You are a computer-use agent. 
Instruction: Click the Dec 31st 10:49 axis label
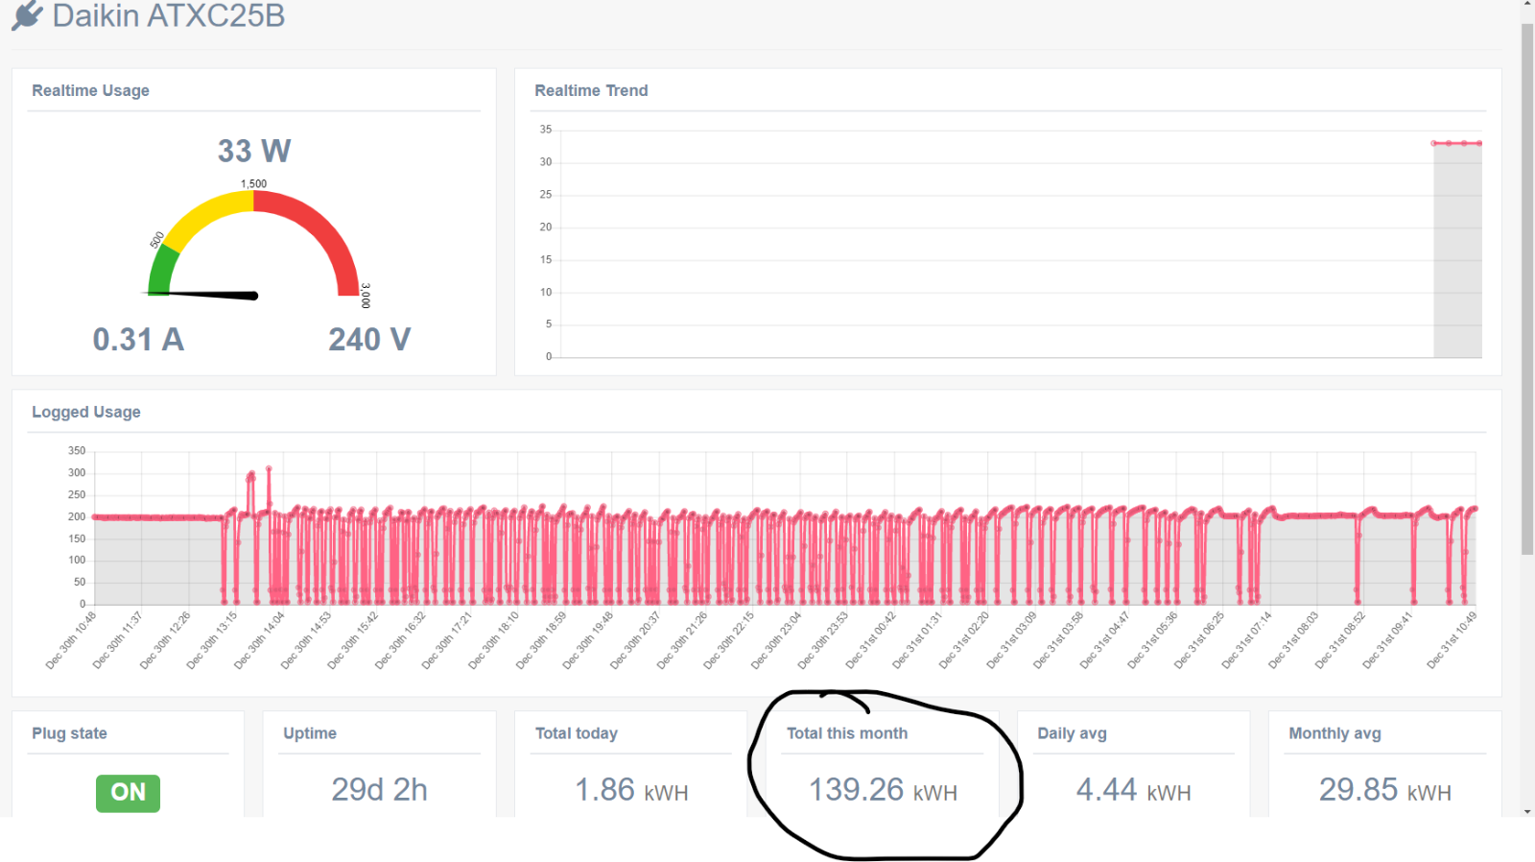1452,640
